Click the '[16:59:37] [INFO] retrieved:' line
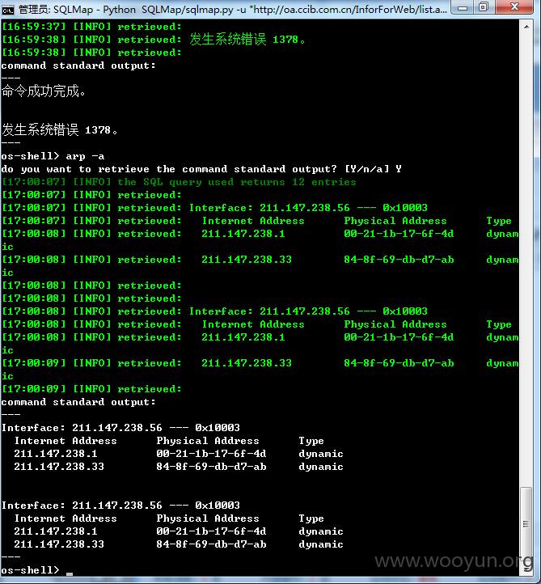The height and width of the screenshot is (584, 541). tap(91, 27)
